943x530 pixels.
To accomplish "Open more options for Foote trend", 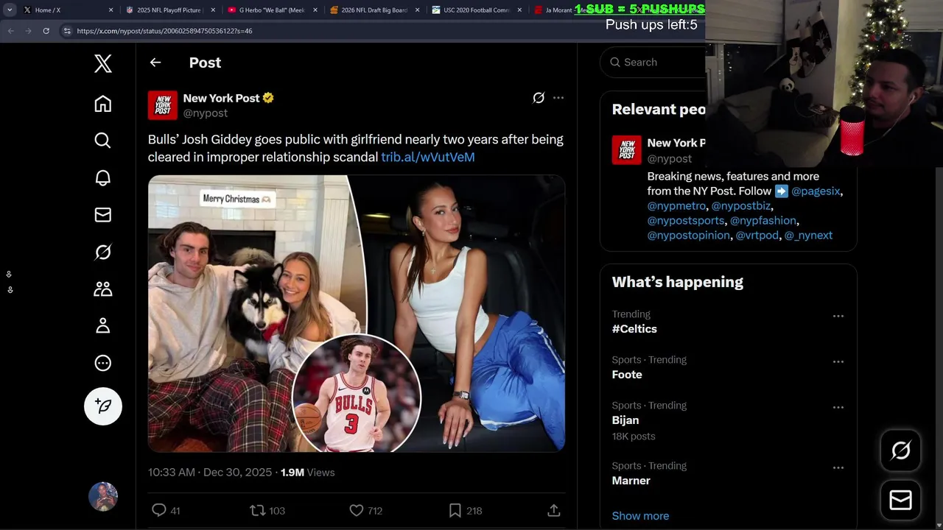I will pos(838,361).
